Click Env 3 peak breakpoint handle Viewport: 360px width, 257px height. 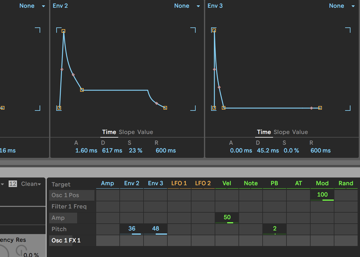(214, 30)
